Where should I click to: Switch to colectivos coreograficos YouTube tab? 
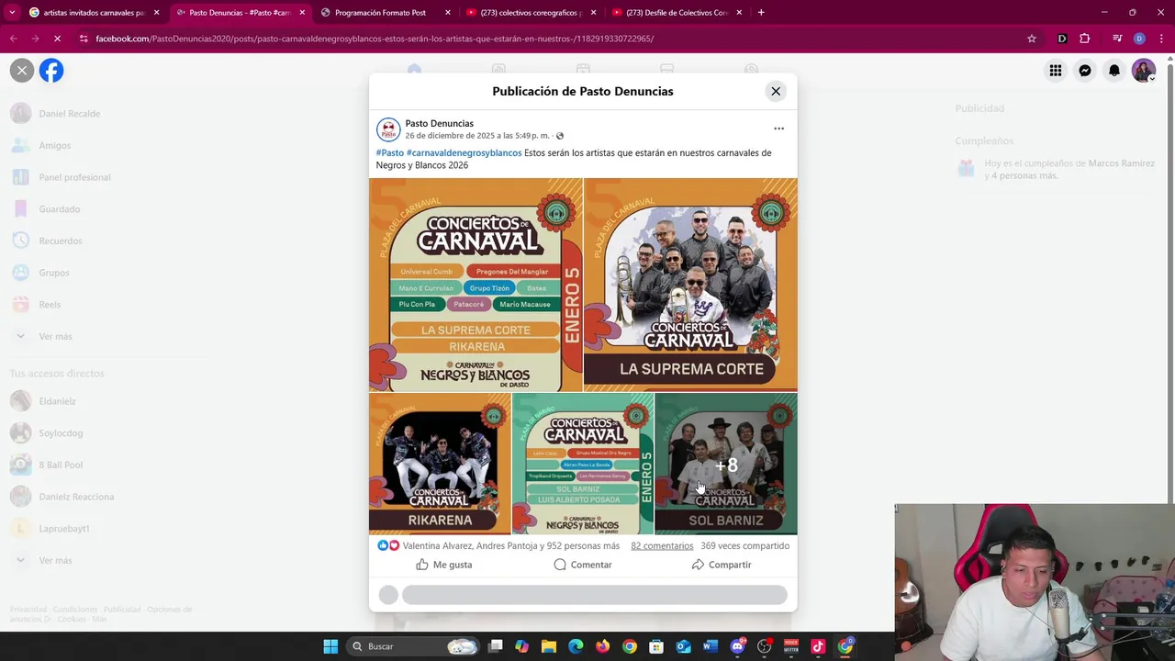point(531,13)
